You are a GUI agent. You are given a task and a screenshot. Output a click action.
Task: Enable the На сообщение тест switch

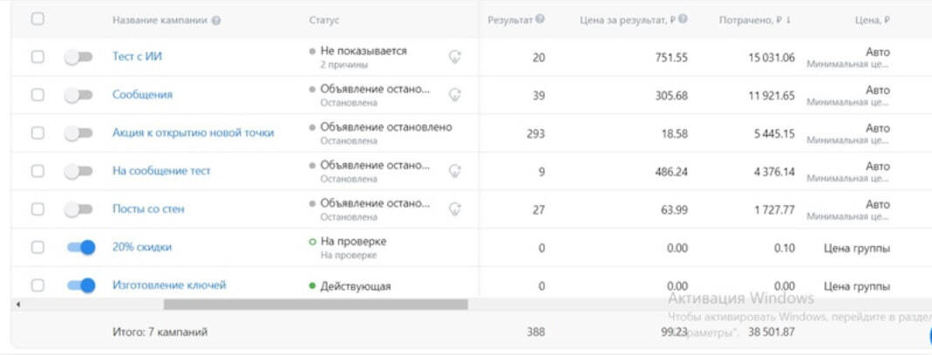click(79, 172)
